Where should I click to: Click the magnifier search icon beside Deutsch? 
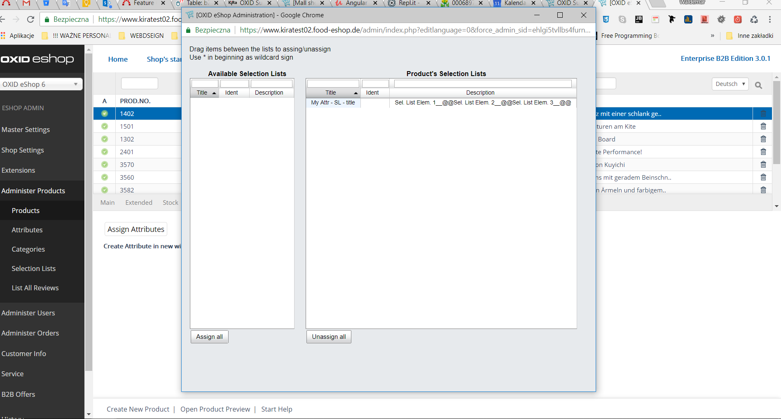758,85
